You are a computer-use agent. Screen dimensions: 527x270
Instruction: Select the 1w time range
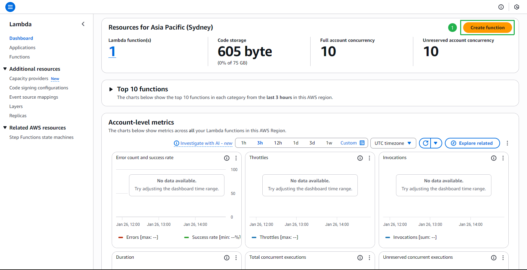coord(329,143)
